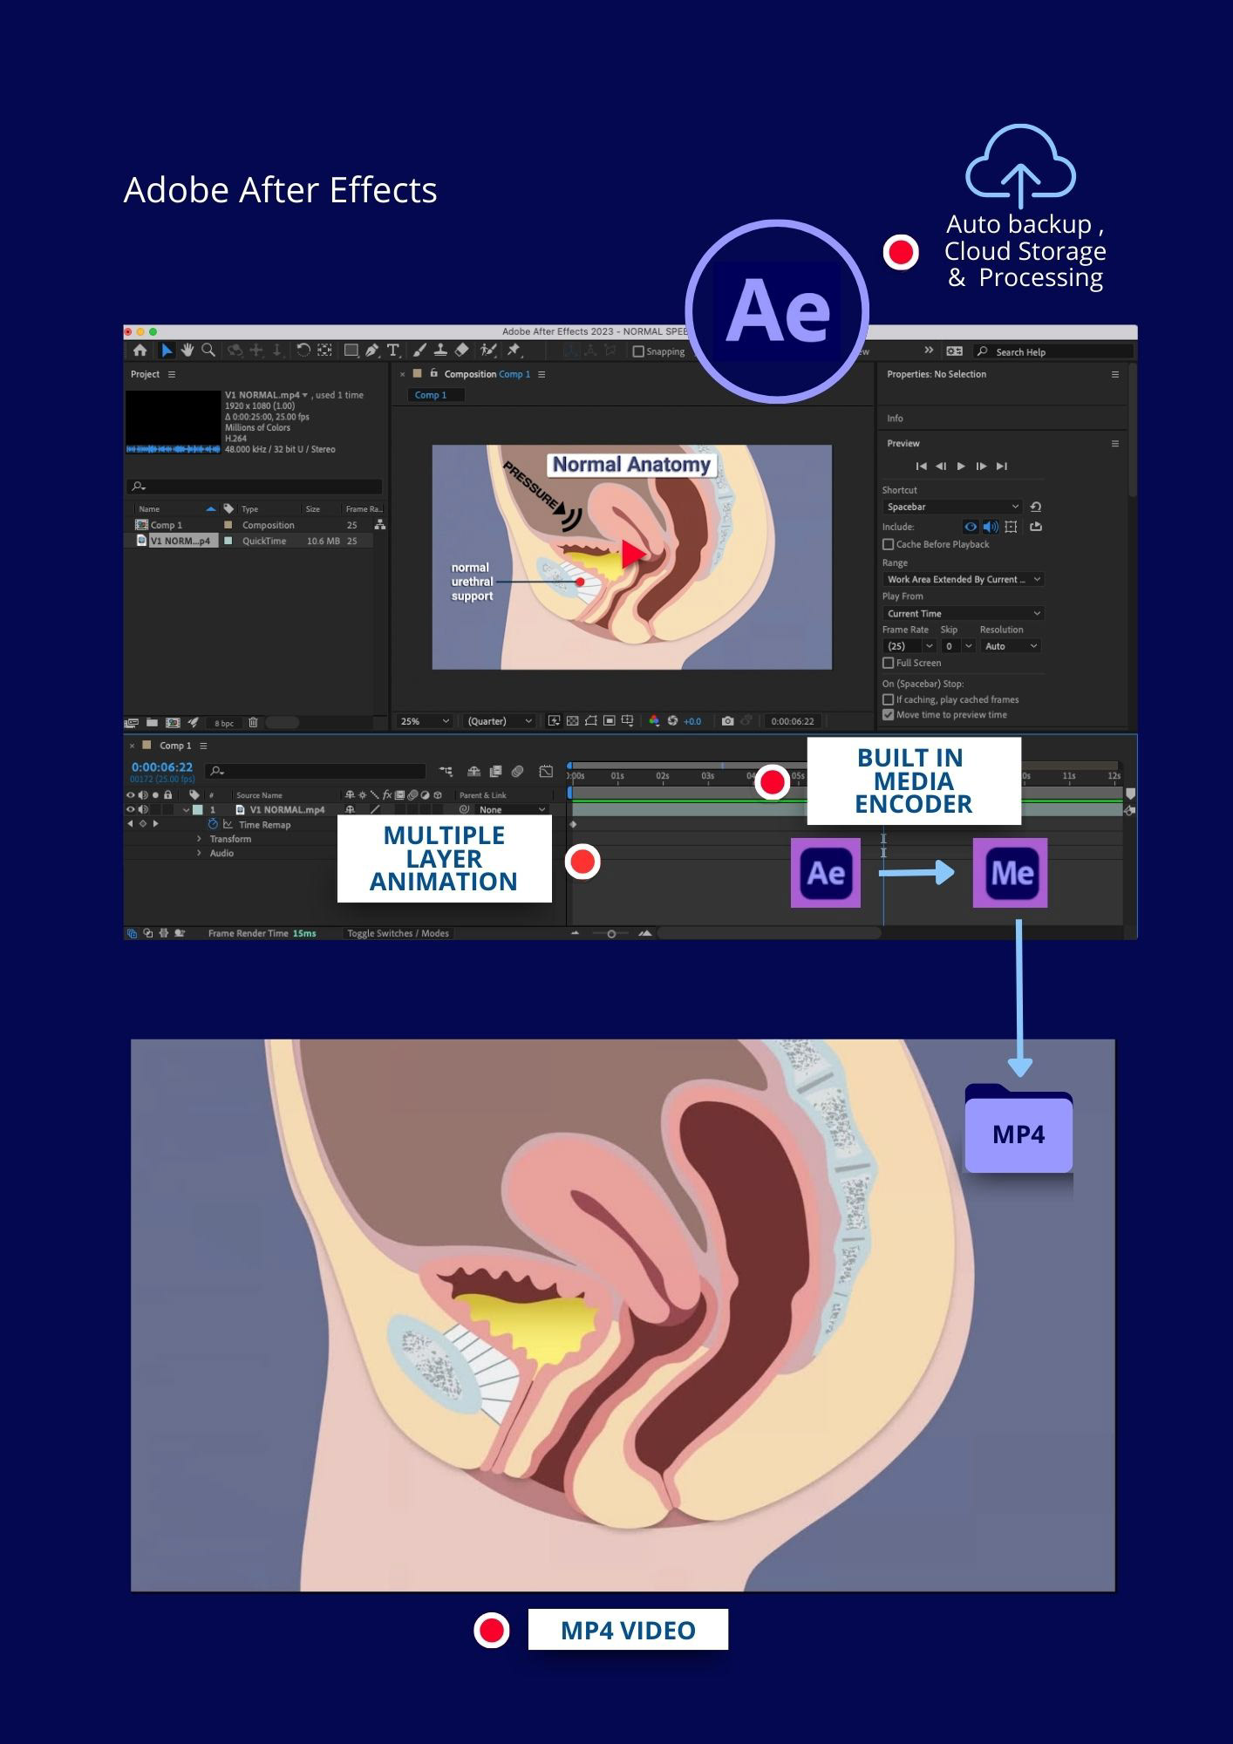Image resolution: width=1233 pixels, height=1744 pixels.
Task: Select the Zoom magnifier tool
Action: coord(208,351)
